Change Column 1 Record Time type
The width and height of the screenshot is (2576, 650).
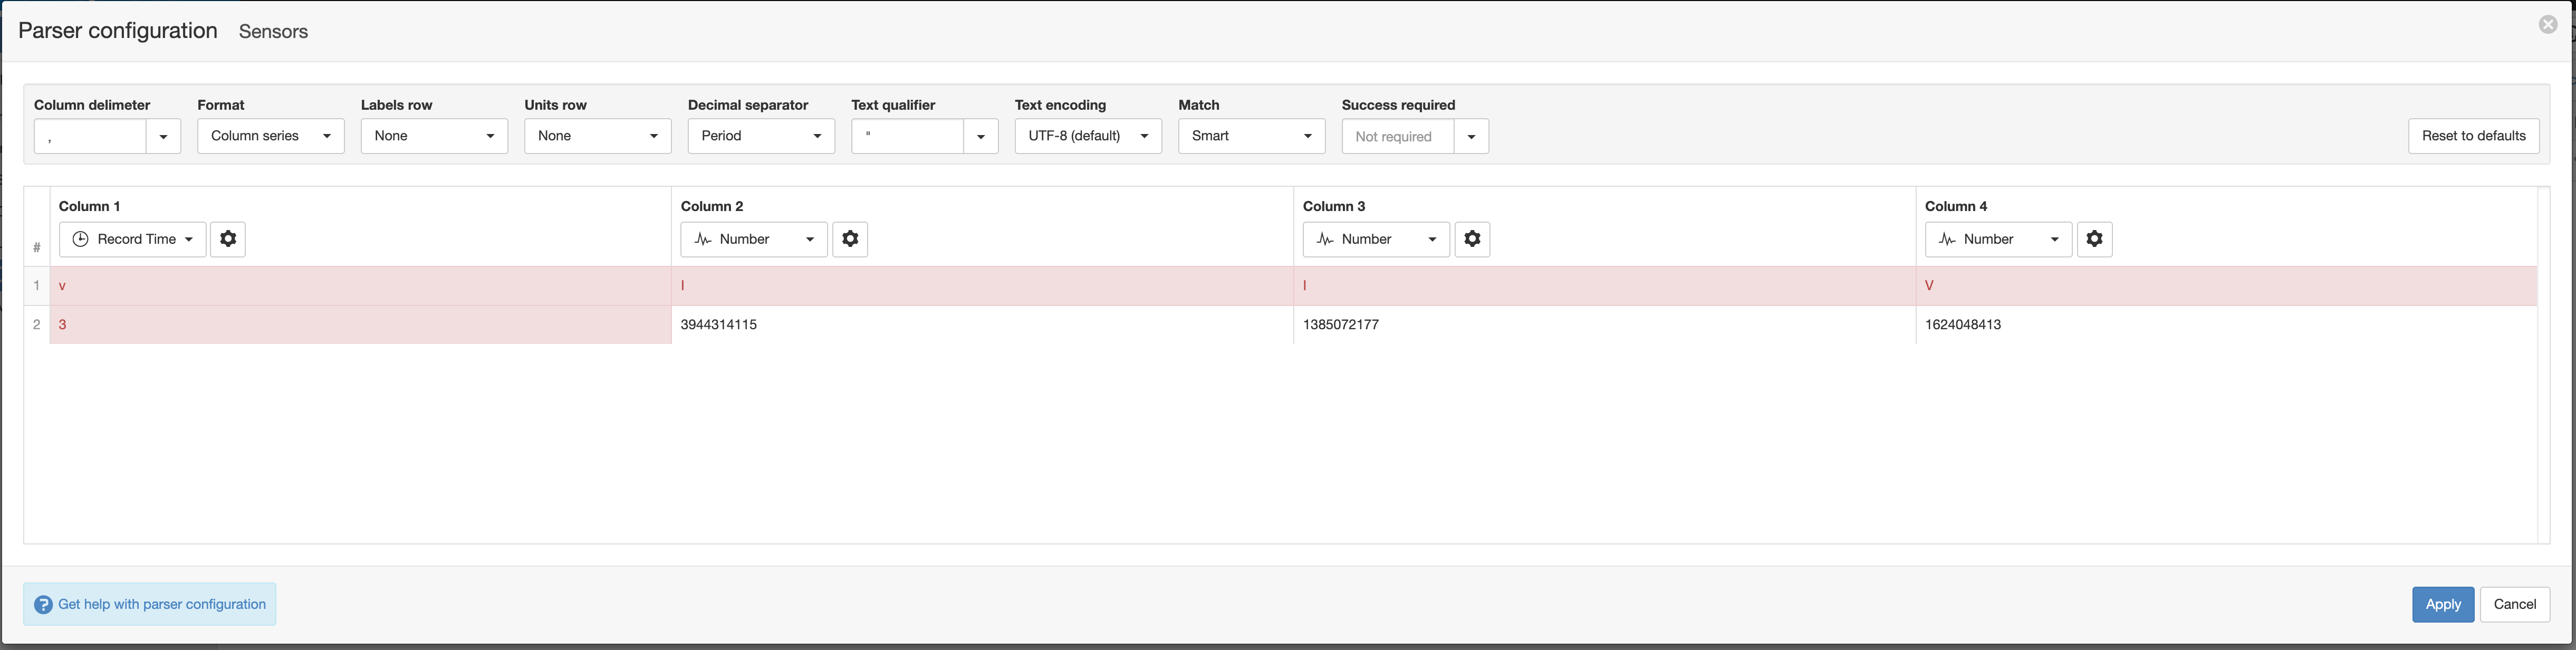tap(133, 239)
